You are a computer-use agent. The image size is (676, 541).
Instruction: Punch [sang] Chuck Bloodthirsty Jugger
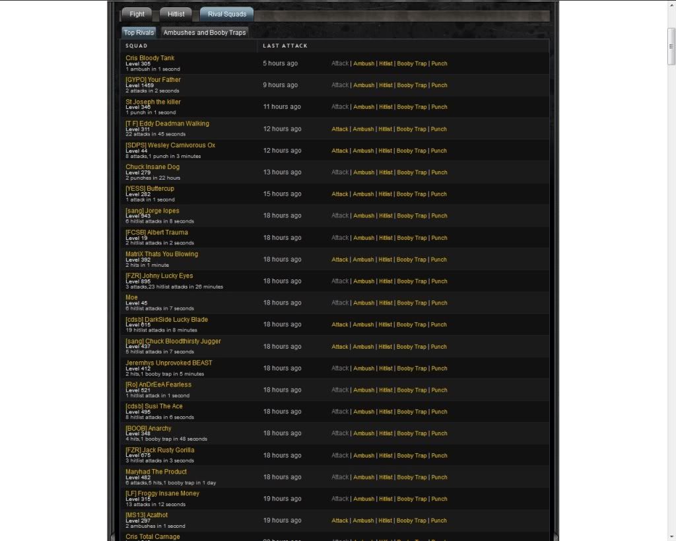tap(439, 346)
